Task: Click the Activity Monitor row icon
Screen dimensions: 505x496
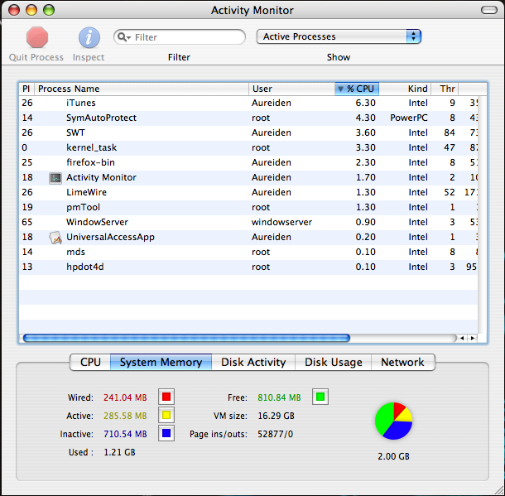Action: pyautogui.click(x=55, y=178)
